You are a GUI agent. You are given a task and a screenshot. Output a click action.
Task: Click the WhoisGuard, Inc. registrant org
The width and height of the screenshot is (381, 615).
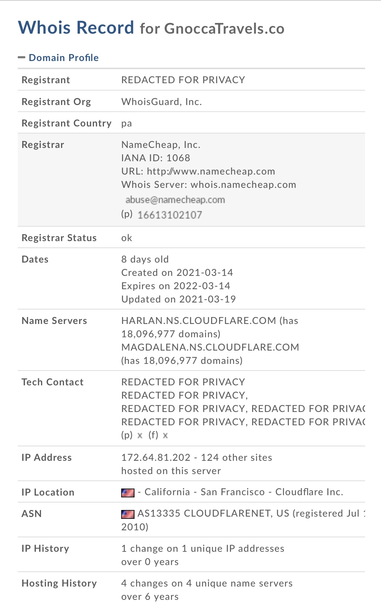[161, 102]
